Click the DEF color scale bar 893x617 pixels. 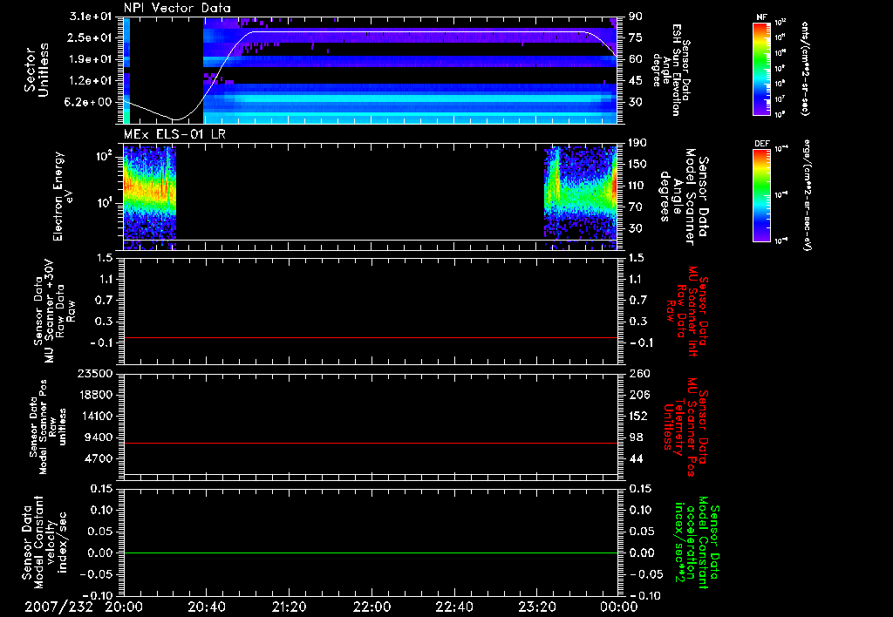tap(761, 195)
